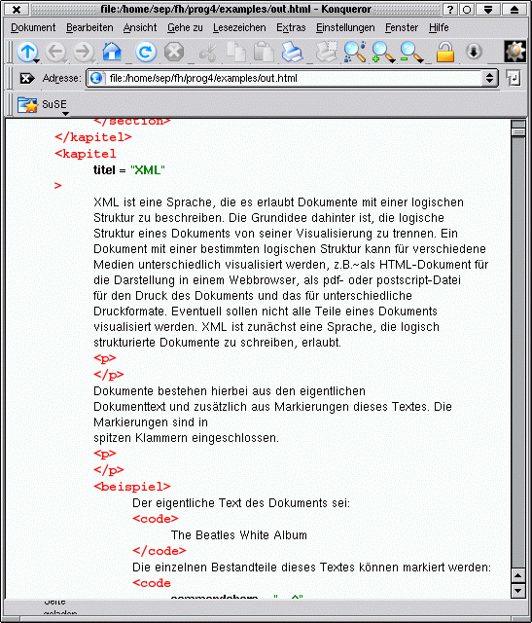
Task: Click the scroll up arrow button
Action: point(517,575)
